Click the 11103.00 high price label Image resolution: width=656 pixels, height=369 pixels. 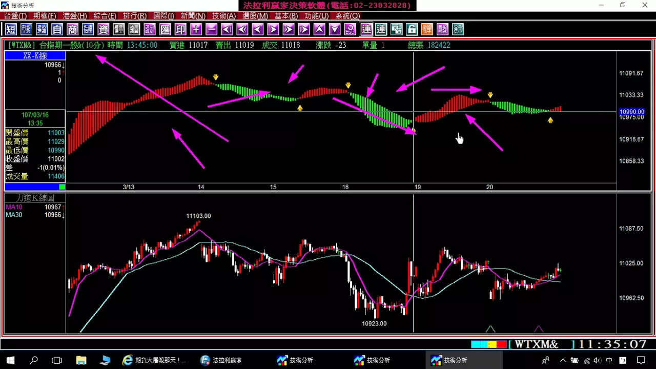198,216
